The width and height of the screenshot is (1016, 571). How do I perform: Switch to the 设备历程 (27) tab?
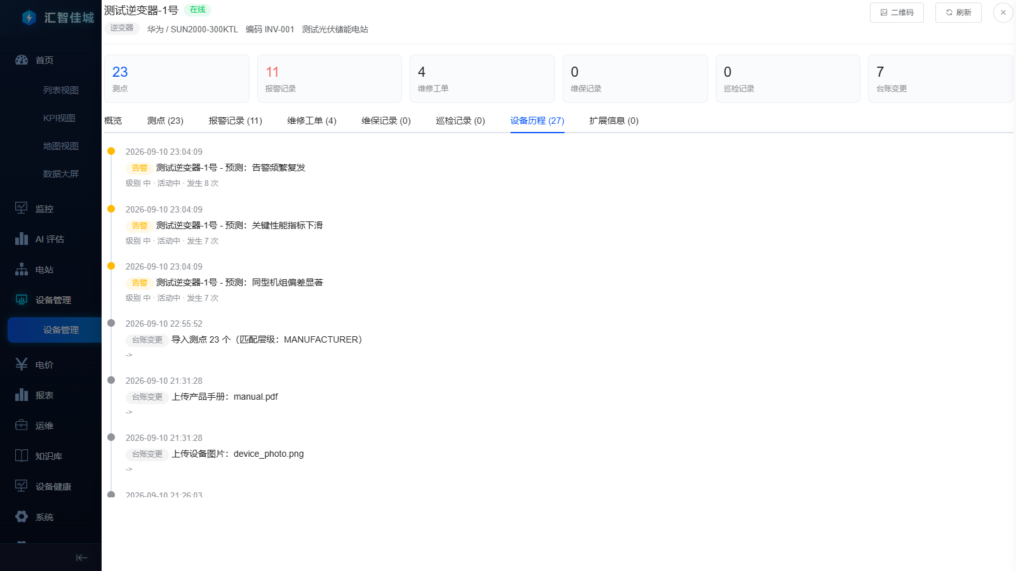click(x=537, y=121)
